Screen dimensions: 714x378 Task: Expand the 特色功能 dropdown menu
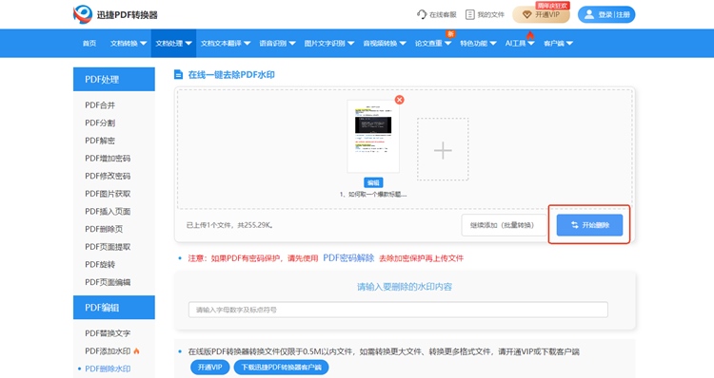click(x=478, y=43)
